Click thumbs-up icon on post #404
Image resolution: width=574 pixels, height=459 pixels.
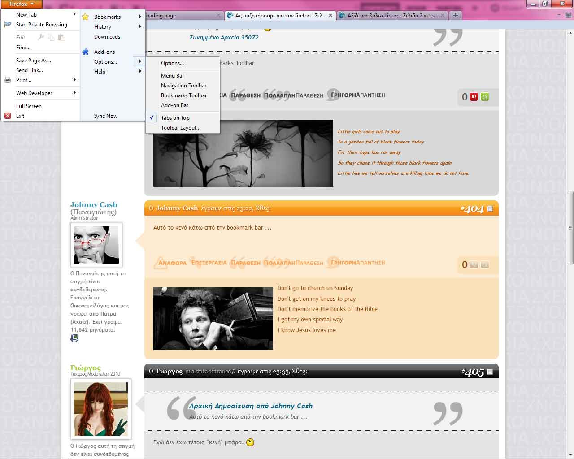(485, 265)
